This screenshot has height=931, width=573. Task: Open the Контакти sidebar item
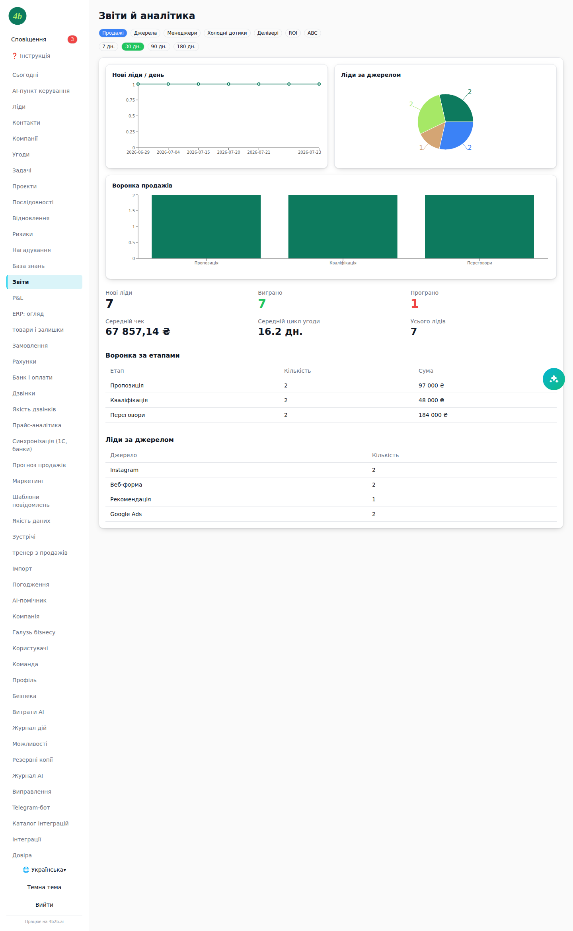(x=44, y=123)
